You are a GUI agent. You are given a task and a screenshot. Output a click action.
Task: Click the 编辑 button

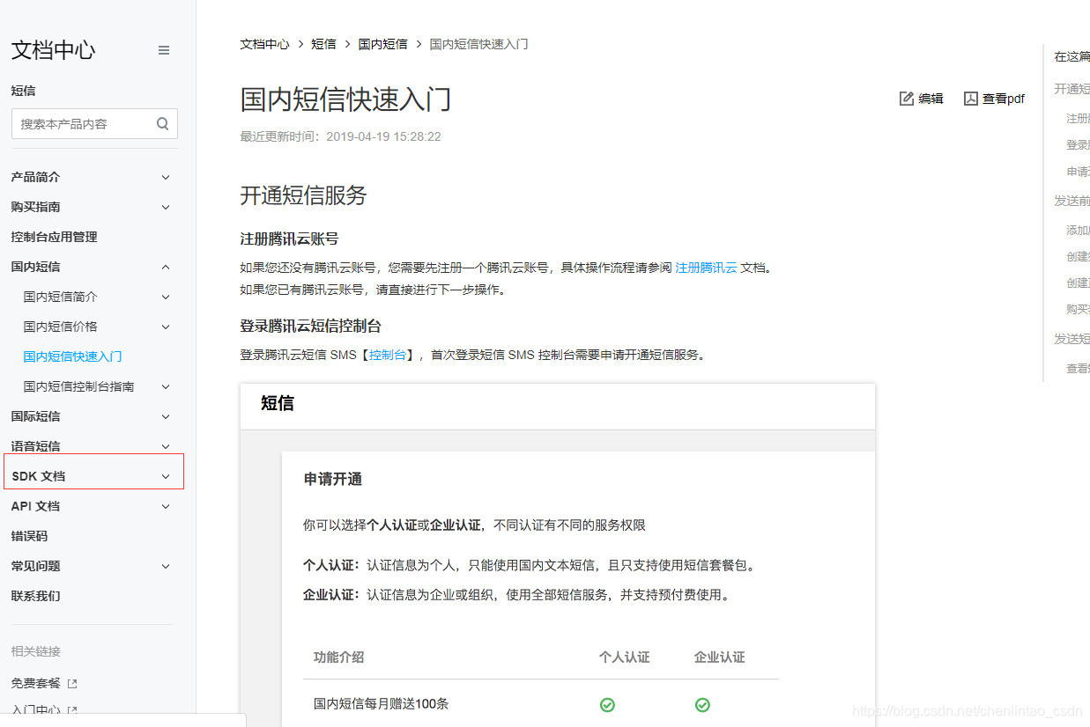point(922,99)
